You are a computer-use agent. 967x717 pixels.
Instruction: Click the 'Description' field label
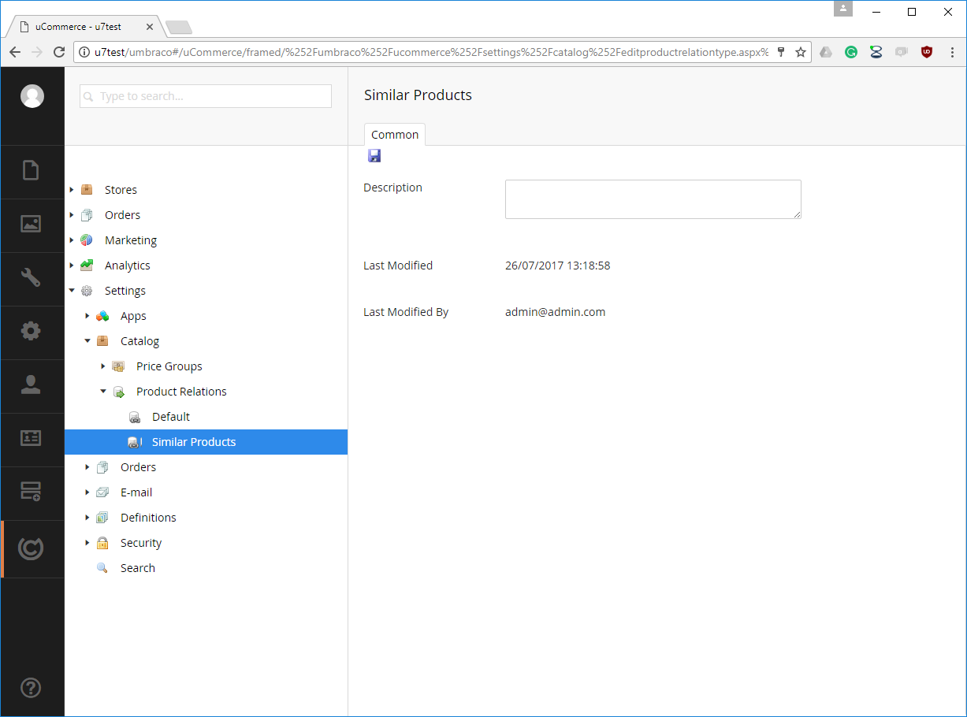392,188
